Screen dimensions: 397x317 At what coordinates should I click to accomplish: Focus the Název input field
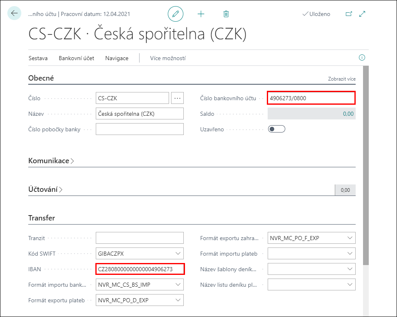140,114
